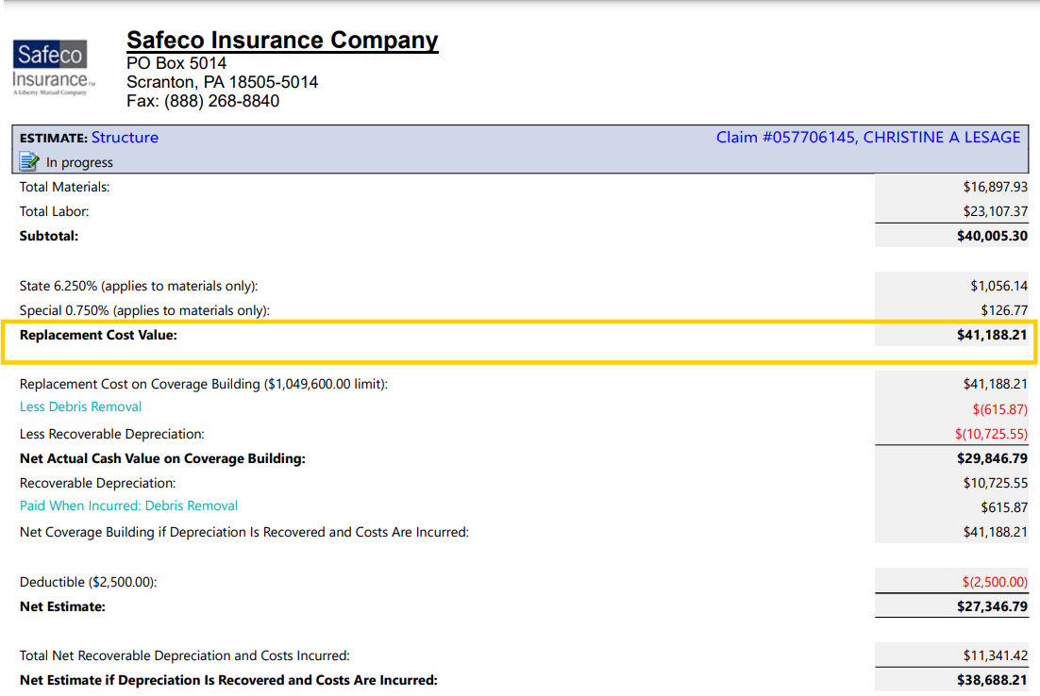Open the Structure estimate link

(x=125, y=137)
